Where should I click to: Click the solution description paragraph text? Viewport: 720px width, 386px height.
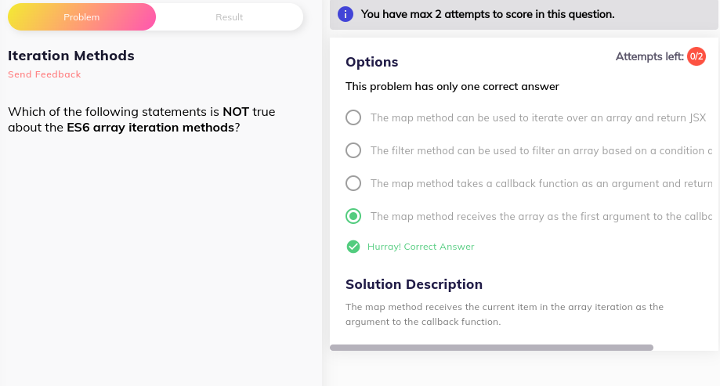[505, 315]
